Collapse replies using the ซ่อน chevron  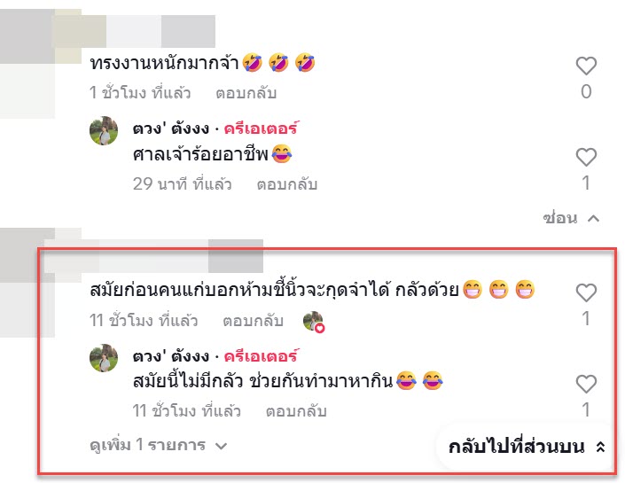coord(571,218)
